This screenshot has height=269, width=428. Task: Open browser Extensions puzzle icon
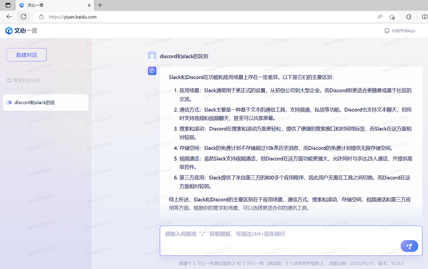click(x=409, y=17)
